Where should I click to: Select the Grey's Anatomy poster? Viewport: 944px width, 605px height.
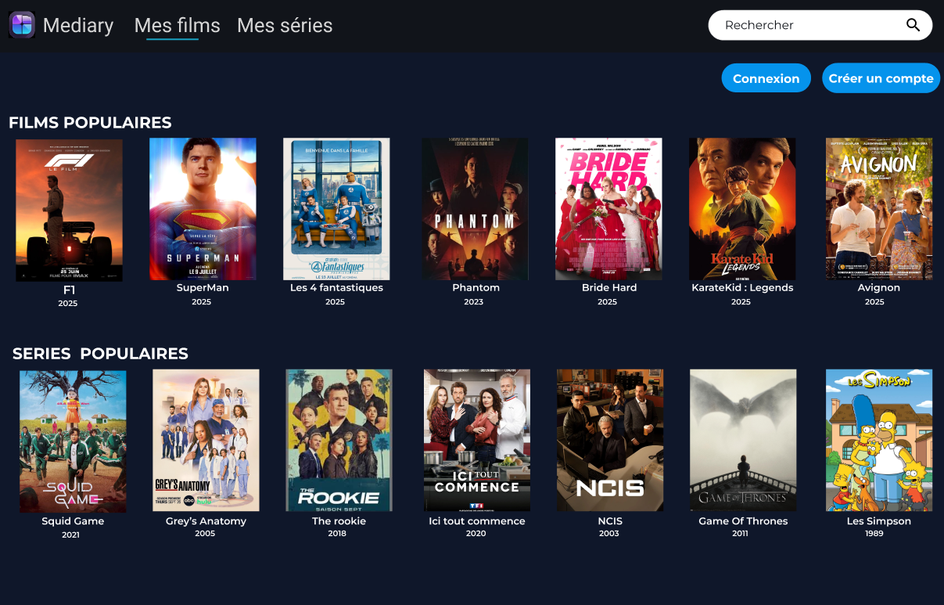206,441
